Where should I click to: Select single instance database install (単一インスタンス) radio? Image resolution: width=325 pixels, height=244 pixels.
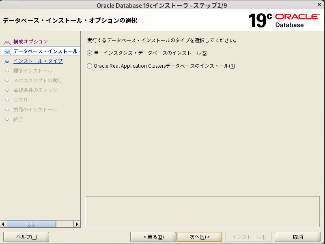pyautogui.click(x=89, y=53)
